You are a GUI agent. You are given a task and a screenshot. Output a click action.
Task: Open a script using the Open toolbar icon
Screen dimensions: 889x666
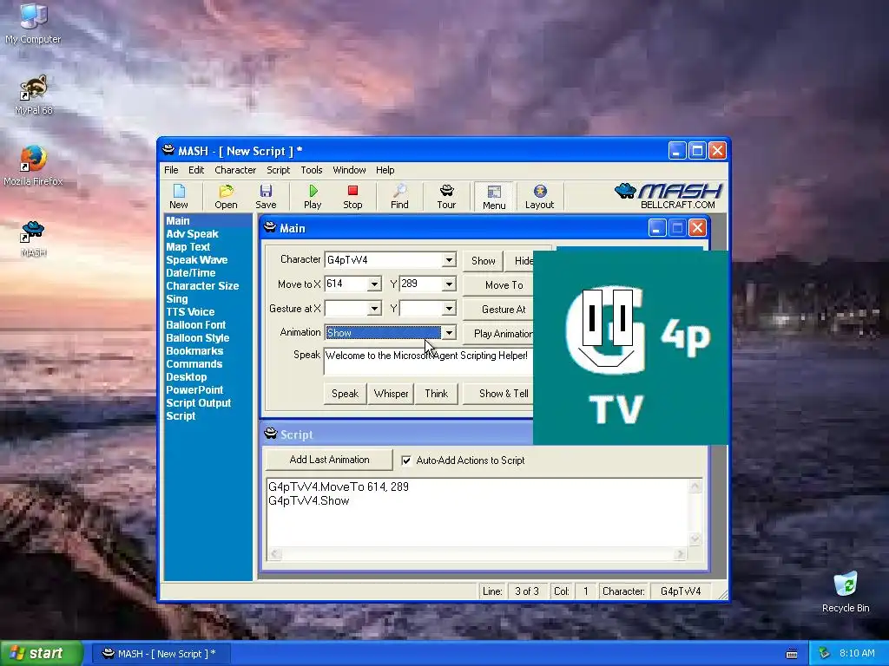point(226,197)
